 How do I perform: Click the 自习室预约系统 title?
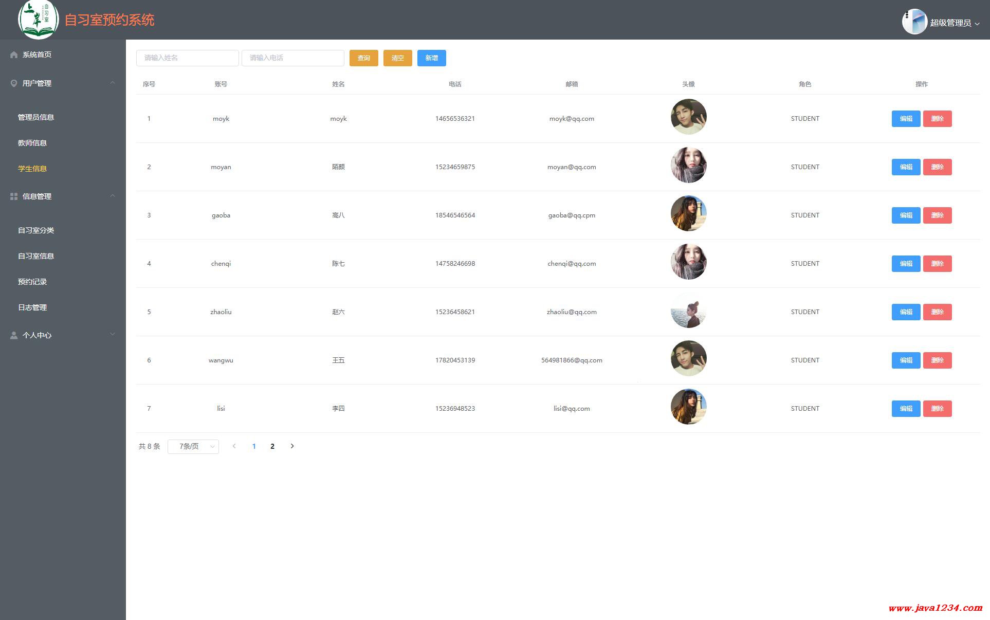pyautogui.click(x=109, y=20)
